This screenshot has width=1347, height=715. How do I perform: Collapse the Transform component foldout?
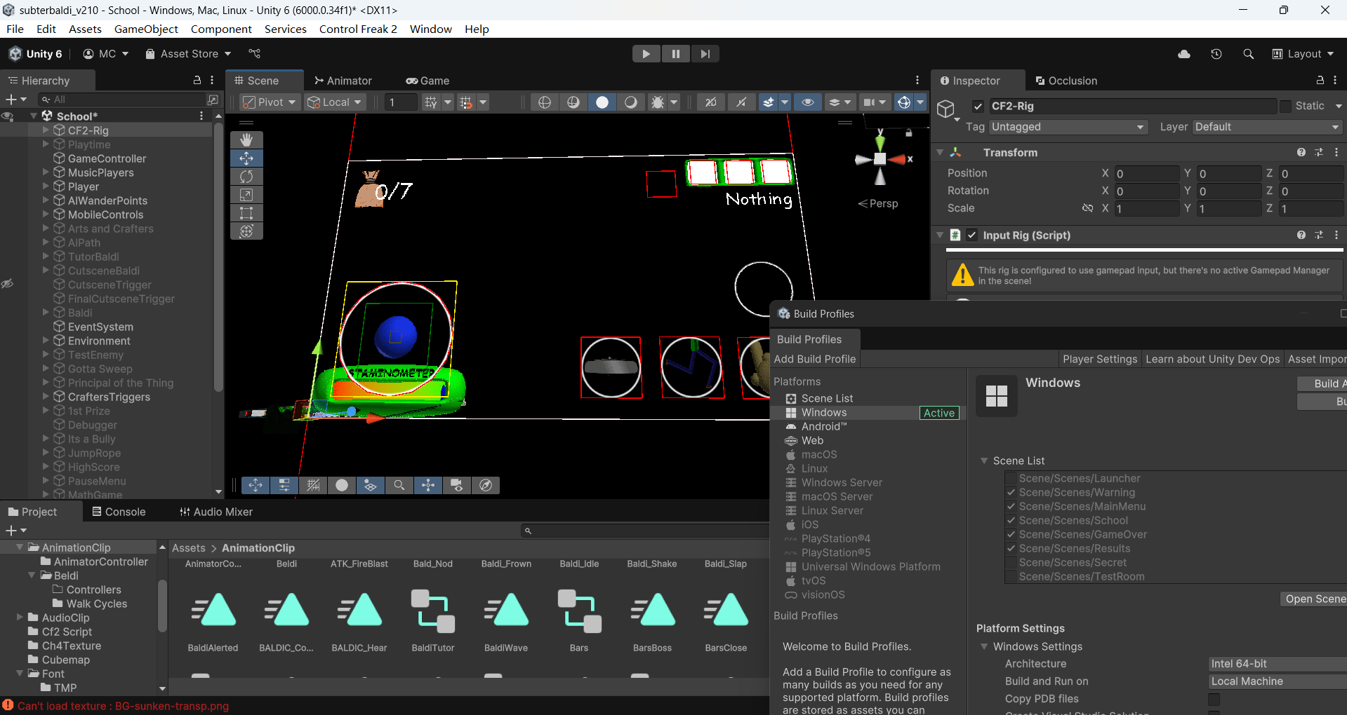[940, 152]
